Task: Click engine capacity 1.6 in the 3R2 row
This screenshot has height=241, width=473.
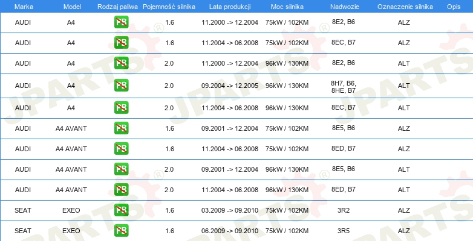Action: (170, 210)
